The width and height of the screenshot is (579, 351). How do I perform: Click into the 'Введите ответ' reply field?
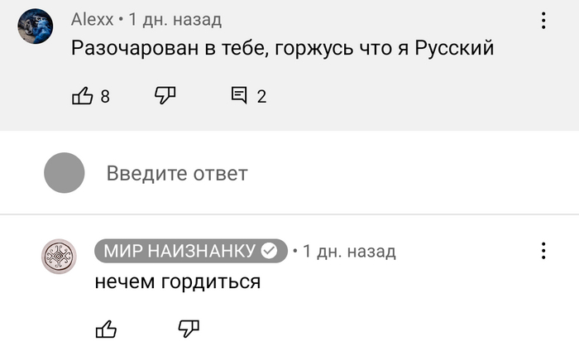coord(176,174)
